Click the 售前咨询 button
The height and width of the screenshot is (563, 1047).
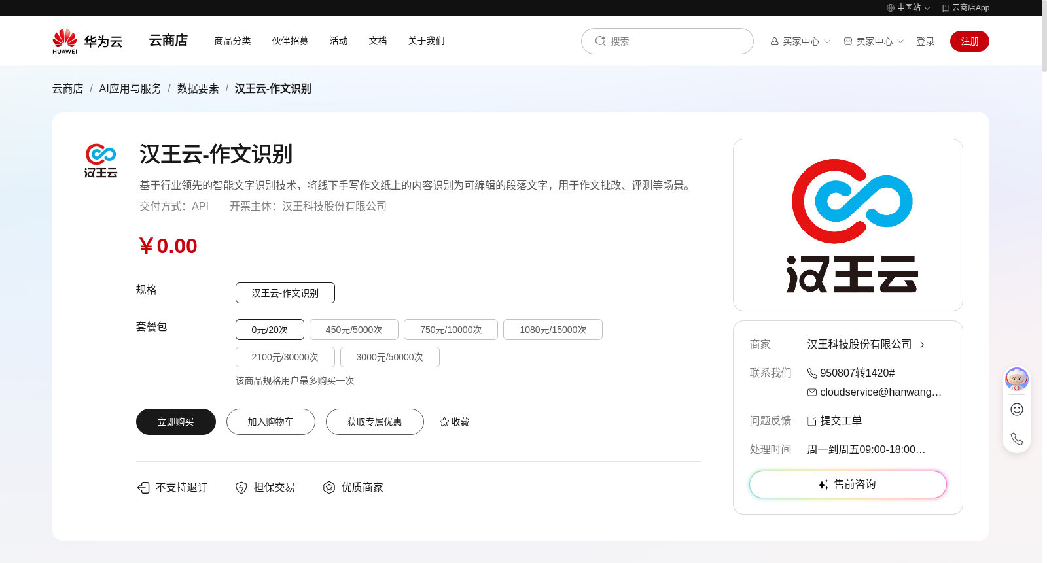(848, 485)
